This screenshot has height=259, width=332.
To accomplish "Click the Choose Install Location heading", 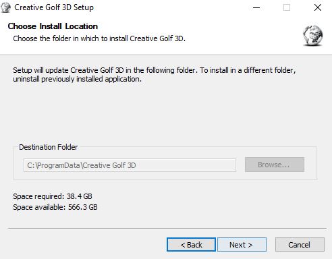I will [x=53, y=26].
